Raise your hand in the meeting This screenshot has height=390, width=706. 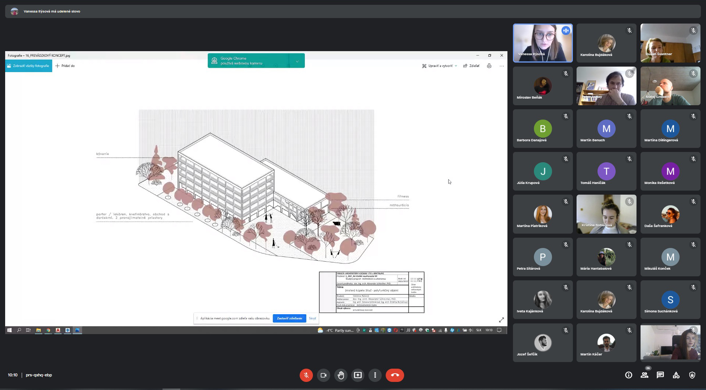coord(340,375)
